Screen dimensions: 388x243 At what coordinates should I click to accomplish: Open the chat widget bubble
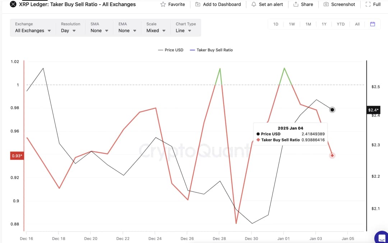(x=382, y=237)
